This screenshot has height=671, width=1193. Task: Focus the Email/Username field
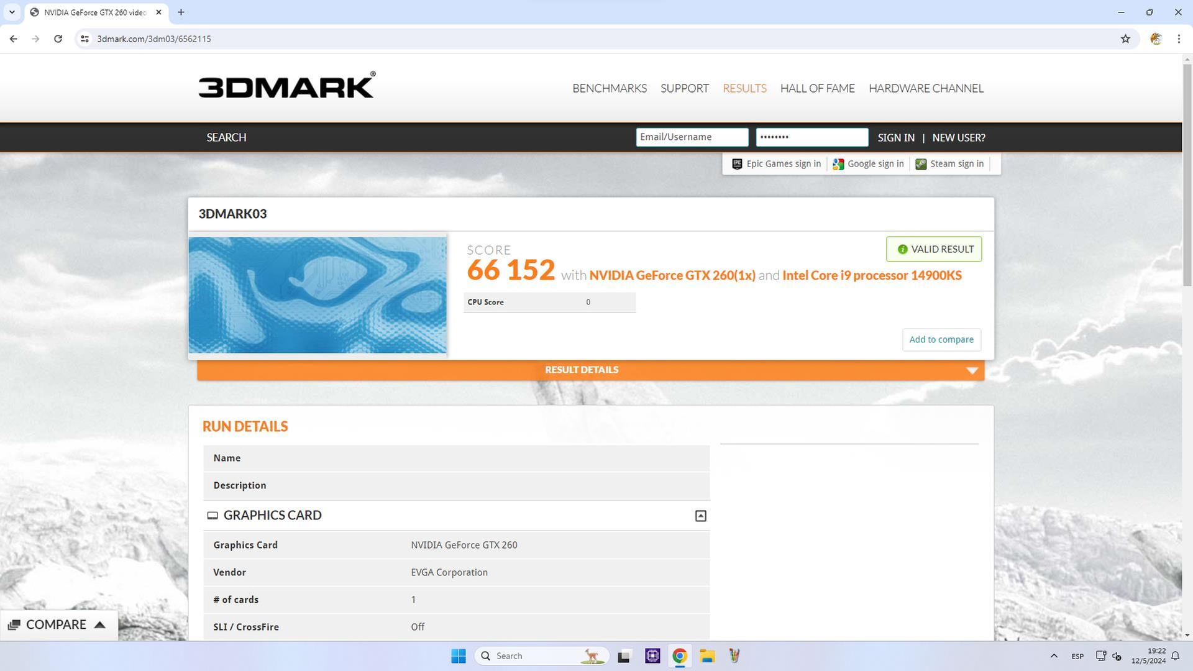692,137
